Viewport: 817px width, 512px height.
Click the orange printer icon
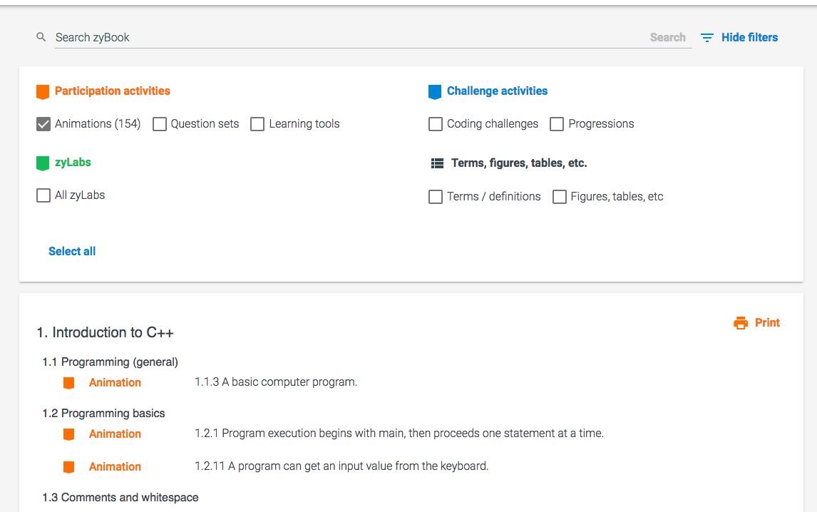point(741,323)
